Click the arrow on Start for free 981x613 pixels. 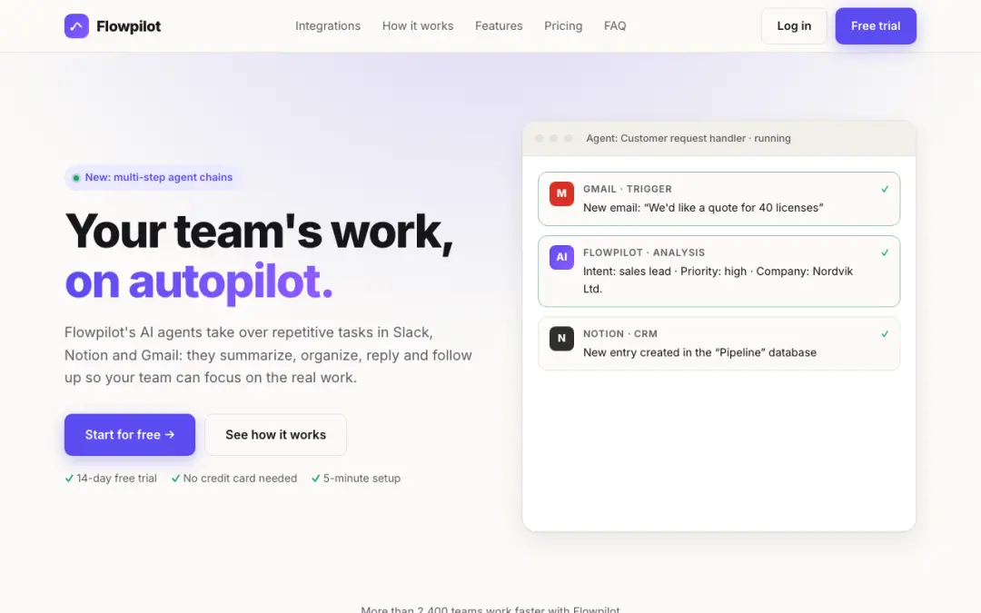170,435
